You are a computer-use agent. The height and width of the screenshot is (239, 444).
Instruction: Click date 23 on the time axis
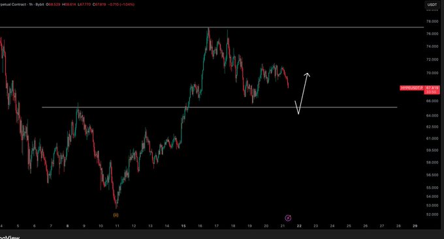[316, 226]
